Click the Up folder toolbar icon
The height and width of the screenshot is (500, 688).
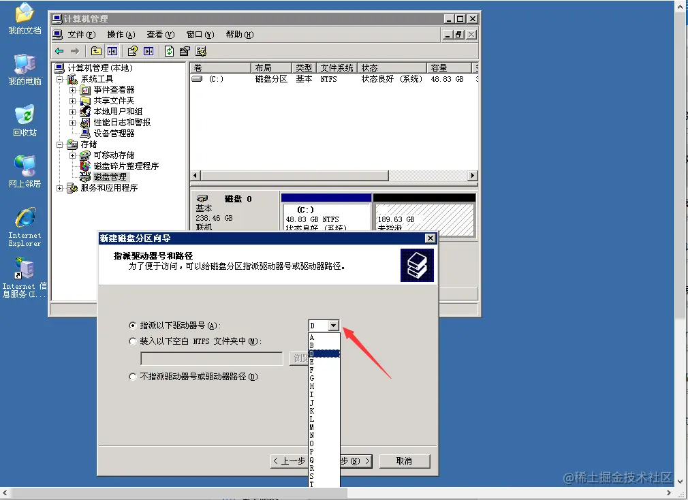tap(95, 50)
